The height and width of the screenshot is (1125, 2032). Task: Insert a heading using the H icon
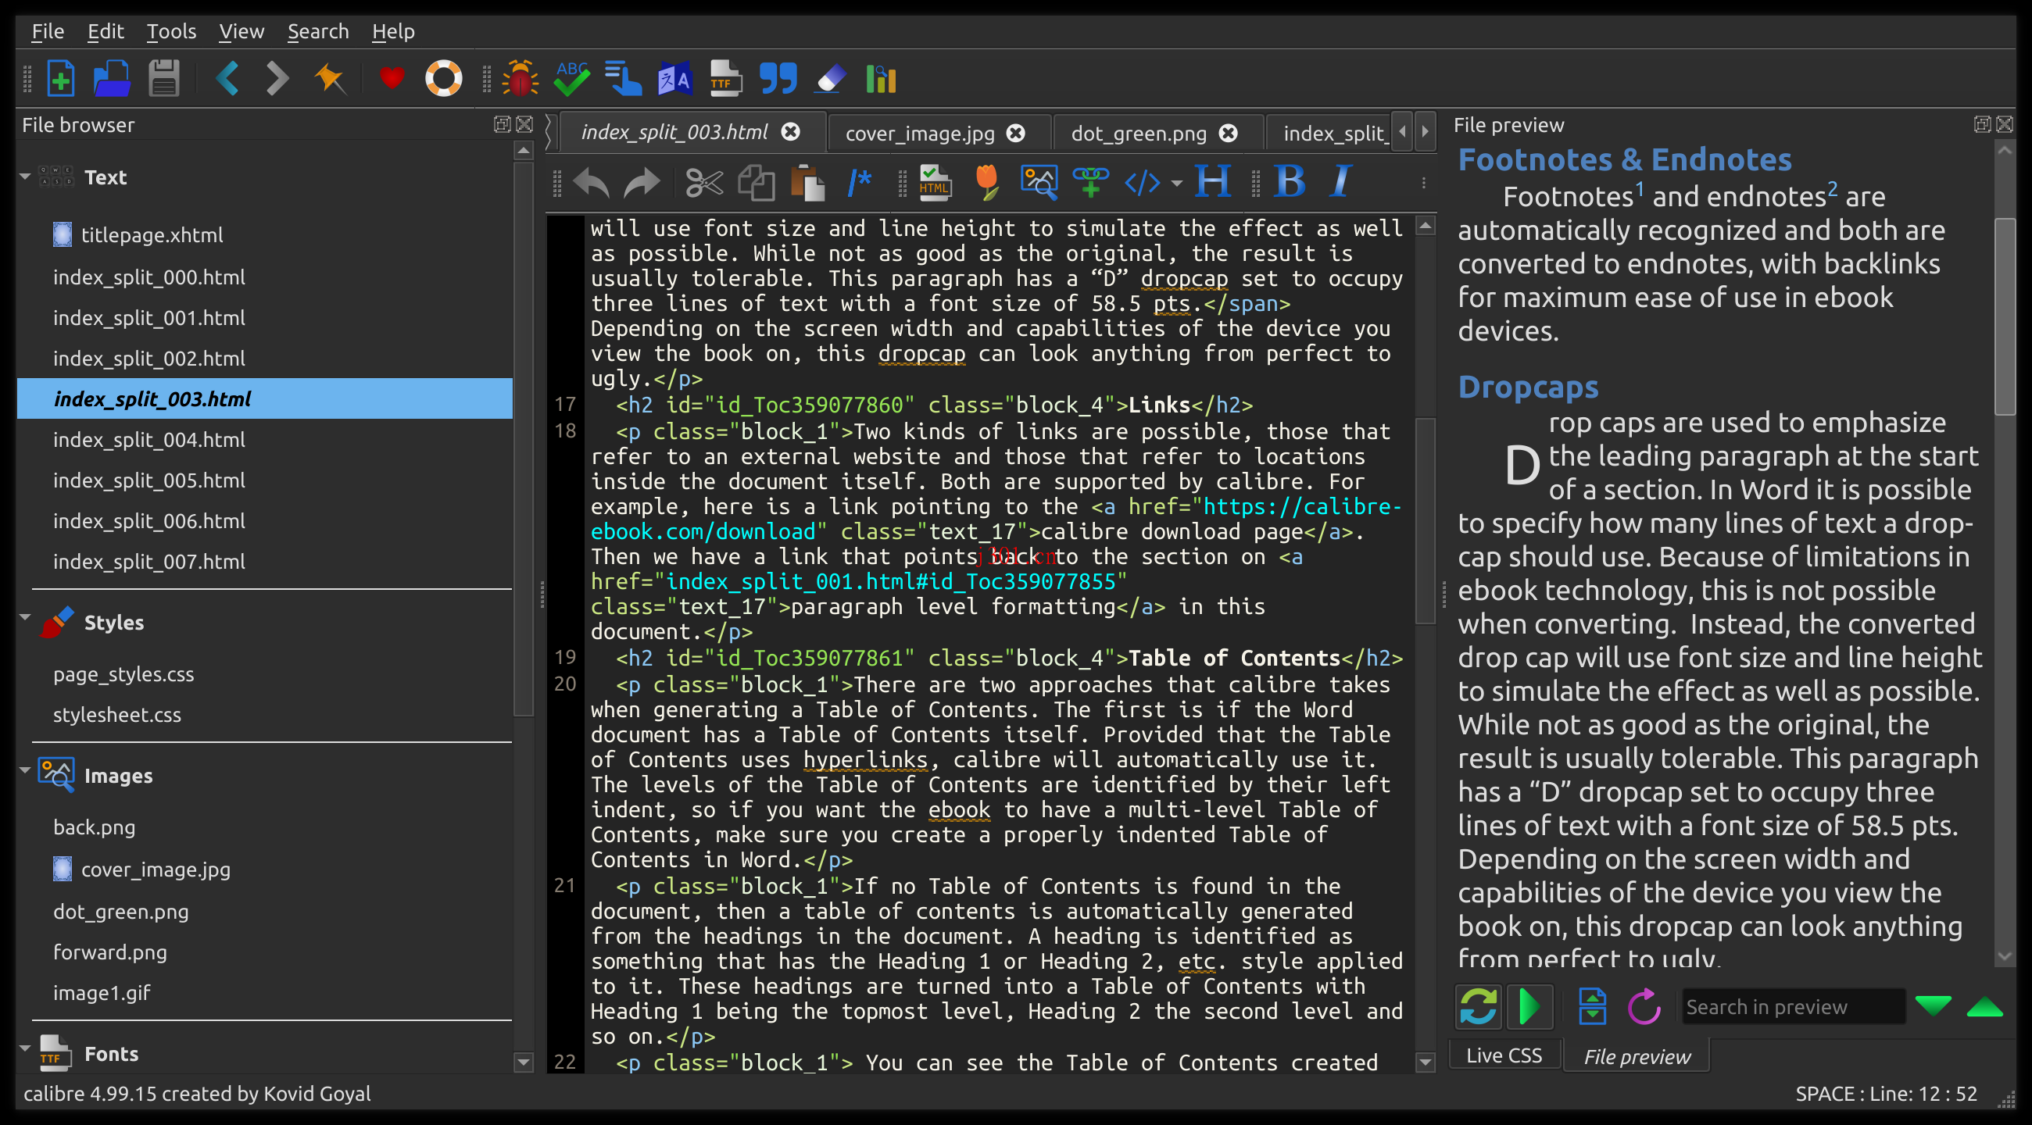click(x=1212, y=182)
